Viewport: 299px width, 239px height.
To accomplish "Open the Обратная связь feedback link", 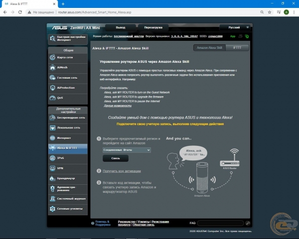I will (x=144, y=225).
